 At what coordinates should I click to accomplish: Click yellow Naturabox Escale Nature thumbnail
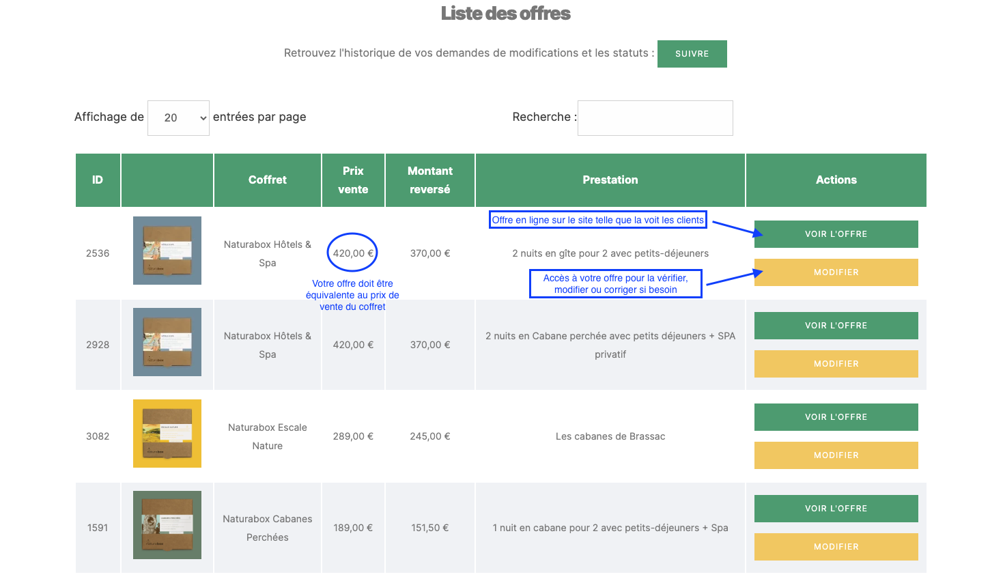tap(167, 434)
